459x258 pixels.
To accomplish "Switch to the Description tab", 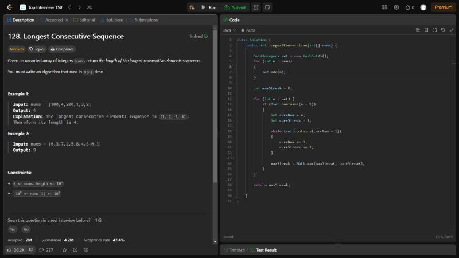I will tap(21, 20).
